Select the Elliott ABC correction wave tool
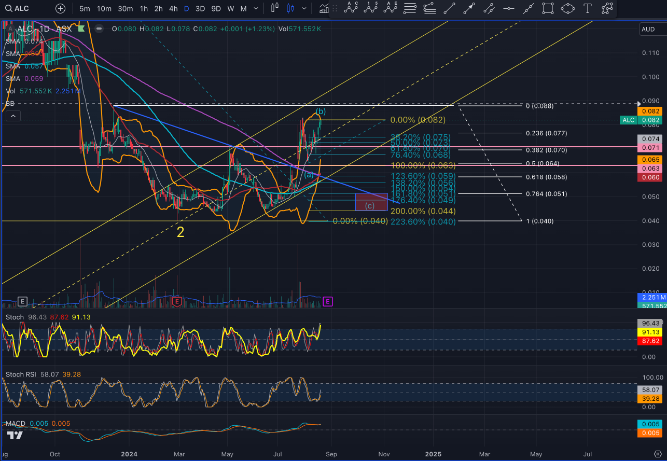 click(x=352, y=8)
